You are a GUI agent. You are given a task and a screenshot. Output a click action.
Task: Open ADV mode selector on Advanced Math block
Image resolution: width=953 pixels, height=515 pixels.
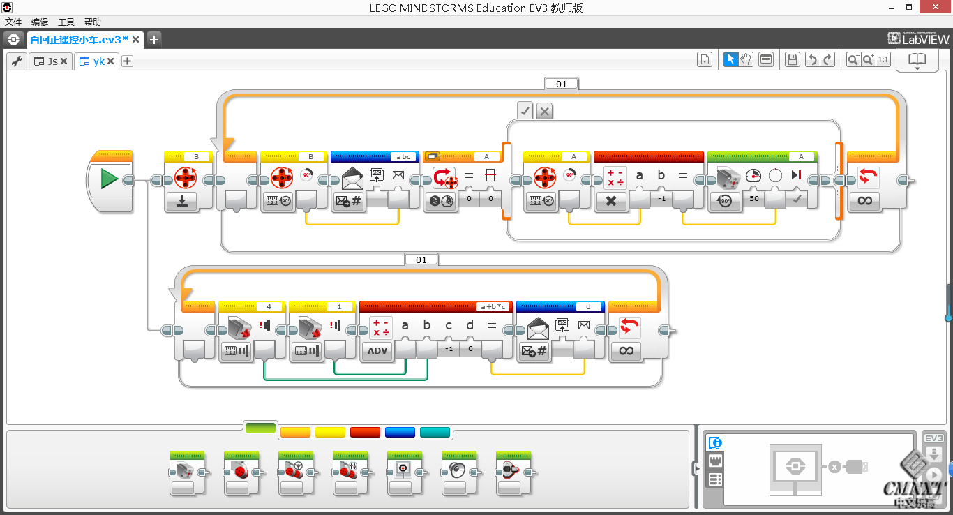click(377, 351)
